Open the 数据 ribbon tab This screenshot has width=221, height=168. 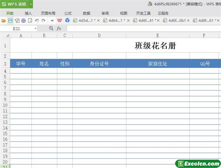87,13
